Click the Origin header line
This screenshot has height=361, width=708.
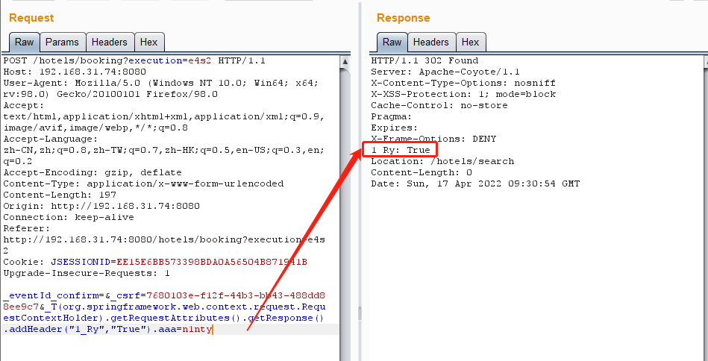(x=101, y=206)
